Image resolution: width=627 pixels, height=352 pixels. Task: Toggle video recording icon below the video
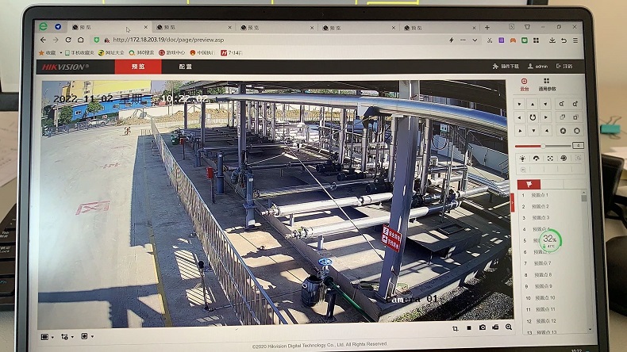[x=495, y=327]
